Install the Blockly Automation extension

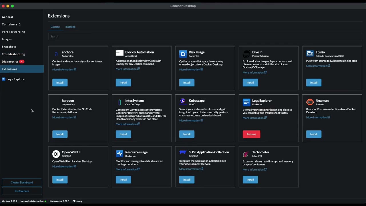[123, 82]
